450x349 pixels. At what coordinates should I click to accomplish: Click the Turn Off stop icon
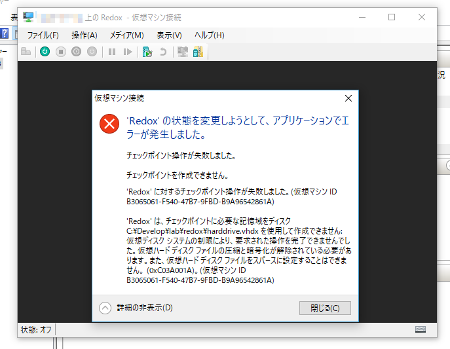(x=61, y=51)
